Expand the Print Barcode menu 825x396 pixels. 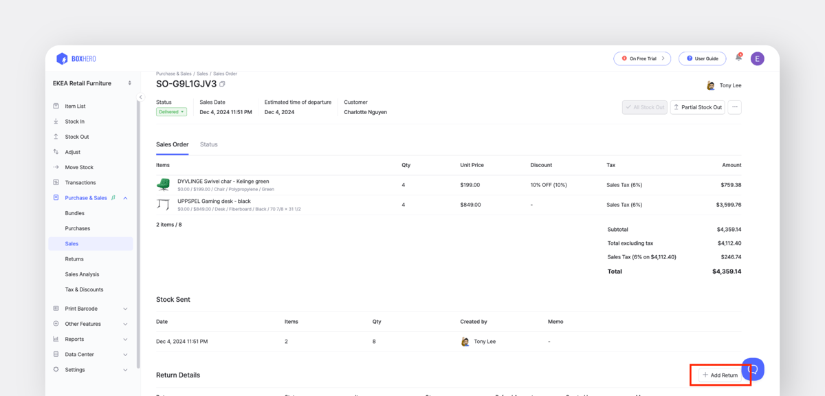coord(91,309)
